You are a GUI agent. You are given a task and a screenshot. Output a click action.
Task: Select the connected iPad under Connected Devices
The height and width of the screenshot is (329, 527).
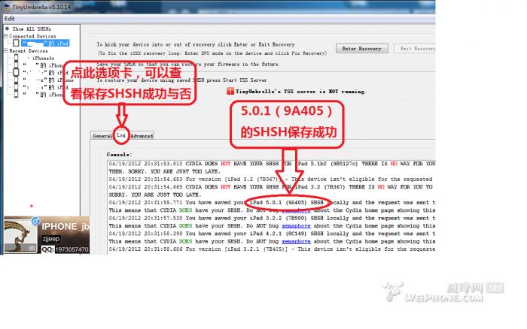(x=45, y=44)
